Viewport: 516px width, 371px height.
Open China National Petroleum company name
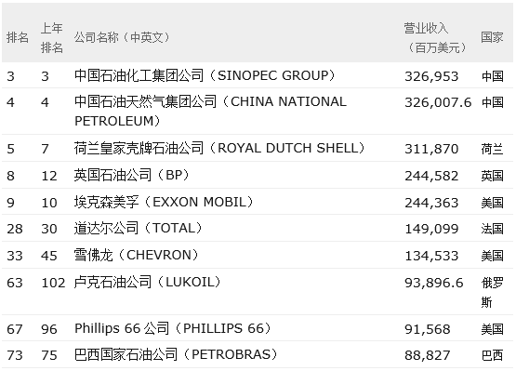[x=211, y=112]
